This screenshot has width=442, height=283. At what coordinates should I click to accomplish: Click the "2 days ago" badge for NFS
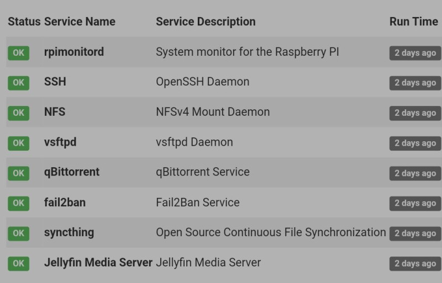(415, 113)
